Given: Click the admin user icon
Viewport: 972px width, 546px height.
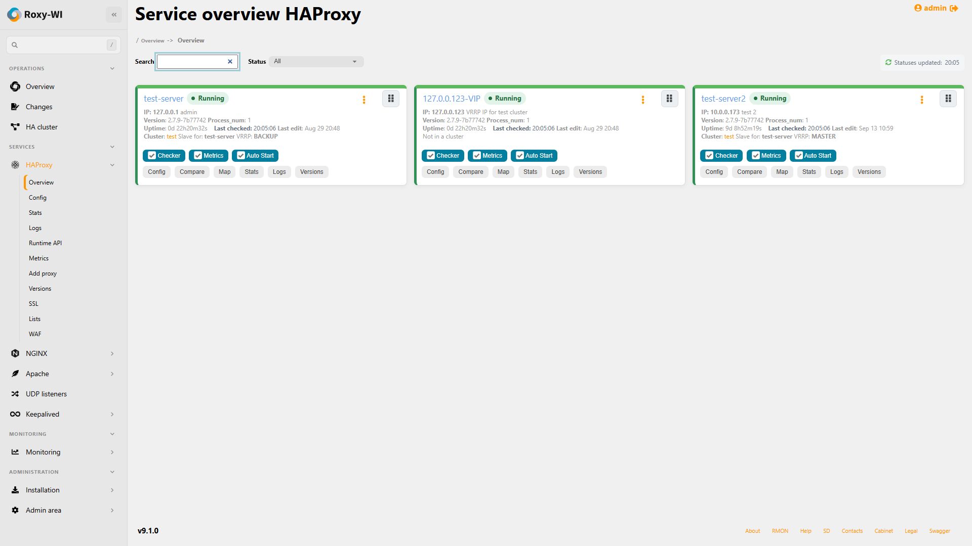Looking at the screenshot, I should (x=918, y=8).
